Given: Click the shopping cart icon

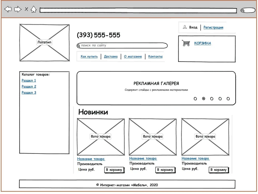Looking at the screenshot, I should pyautogui.click(x=186, y=43).
